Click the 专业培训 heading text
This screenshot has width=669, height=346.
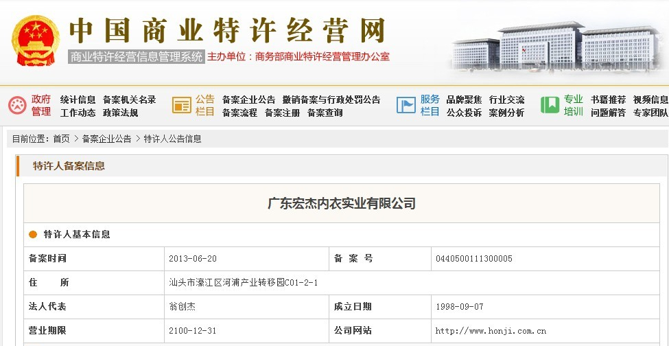[574, 105]
